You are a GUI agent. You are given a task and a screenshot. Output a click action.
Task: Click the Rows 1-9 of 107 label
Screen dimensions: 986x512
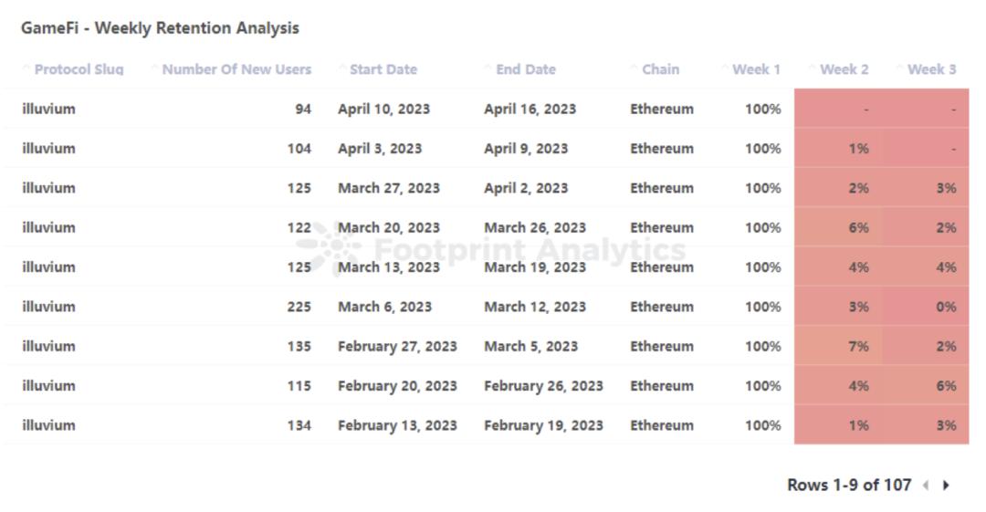(849, 486)
